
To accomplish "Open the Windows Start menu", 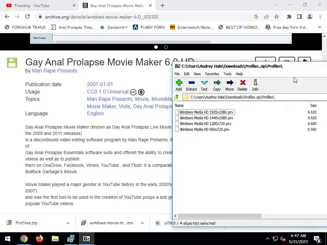I will [8, 239].
